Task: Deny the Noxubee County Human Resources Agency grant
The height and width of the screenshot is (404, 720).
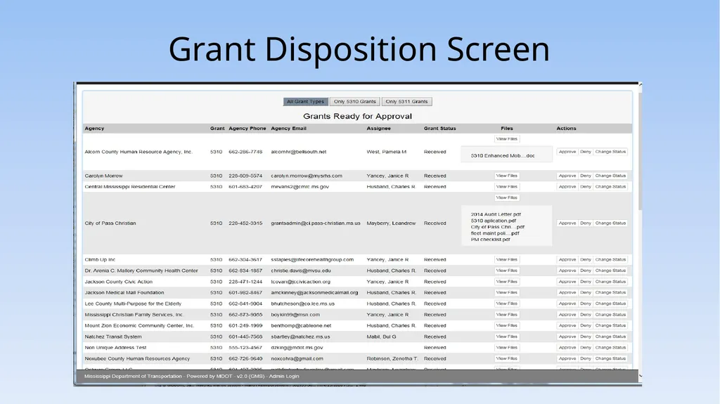Action: [x=585, y=358]
